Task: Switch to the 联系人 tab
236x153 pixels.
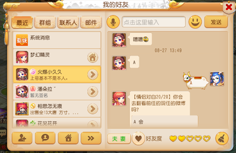Action: click(68, 22)
